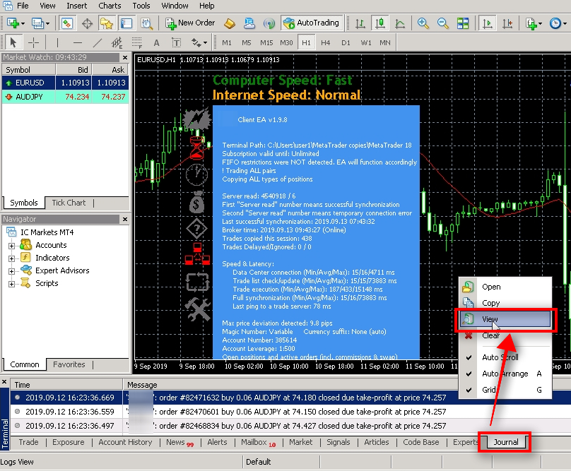Click the Tile Windows icon
571x471 pixels.
click(463, 23)
